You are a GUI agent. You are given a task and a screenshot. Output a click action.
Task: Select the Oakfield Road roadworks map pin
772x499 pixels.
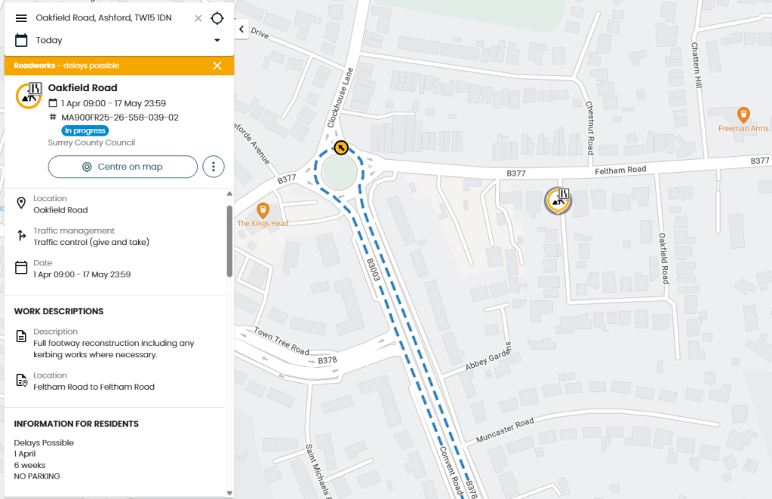coord(558,201)
